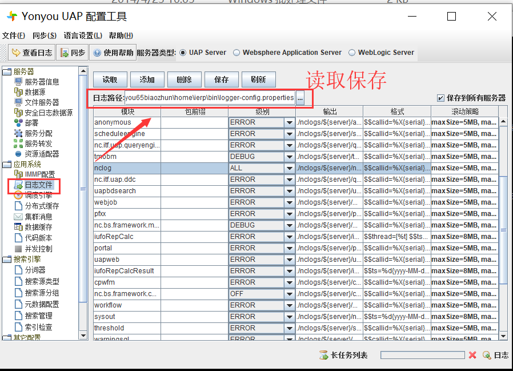Click the 级别 column header
Viewport: 513px width, 371px height.
pyautogui.click(x=262, y=111)
